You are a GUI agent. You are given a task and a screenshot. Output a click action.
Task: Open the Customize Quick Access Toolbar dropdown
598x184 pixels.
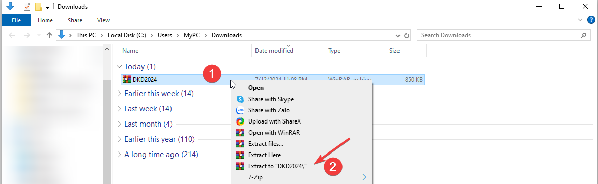pyautogui.click(x=47, y=7)
